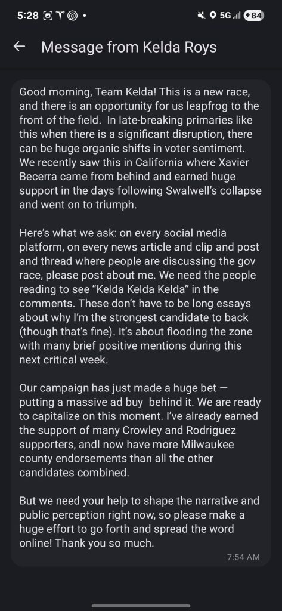Tap the 7:54 AM message timestamp

pos(243,557)
